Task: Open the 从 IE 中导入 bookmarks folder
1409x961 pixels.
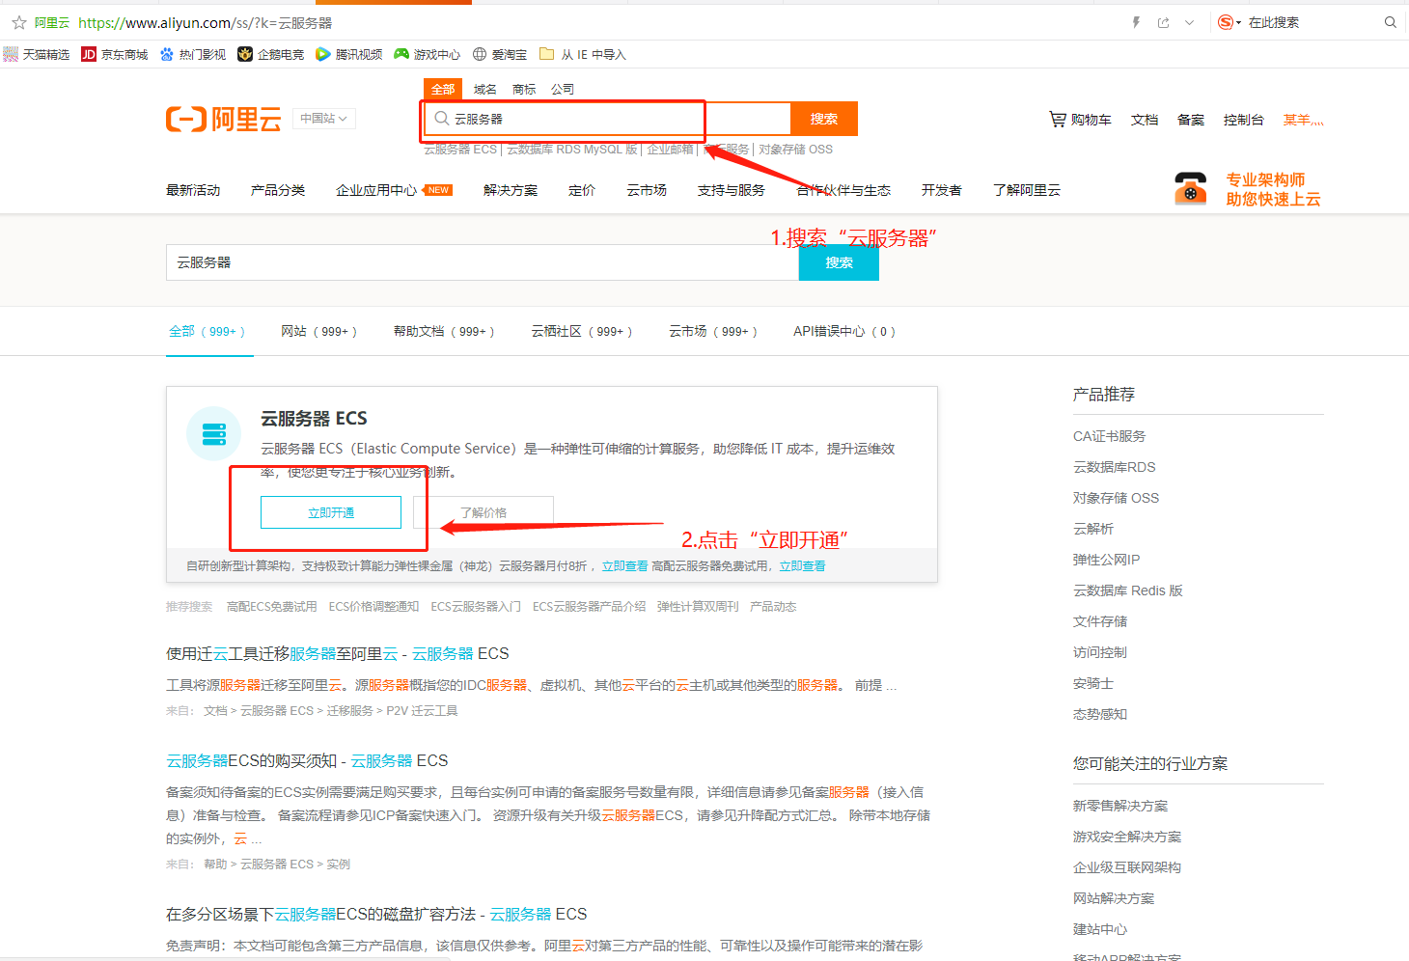Action: [583, 54]
